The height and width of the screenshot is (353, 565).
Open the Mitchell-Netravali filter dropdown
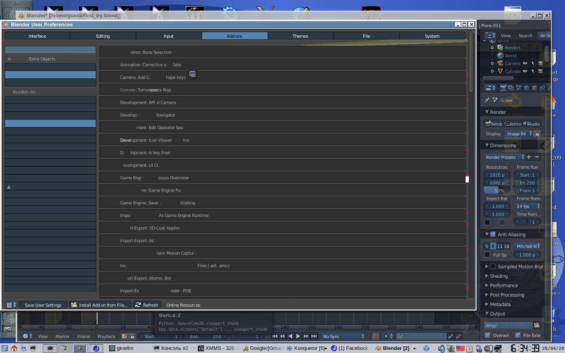[528, 246]
